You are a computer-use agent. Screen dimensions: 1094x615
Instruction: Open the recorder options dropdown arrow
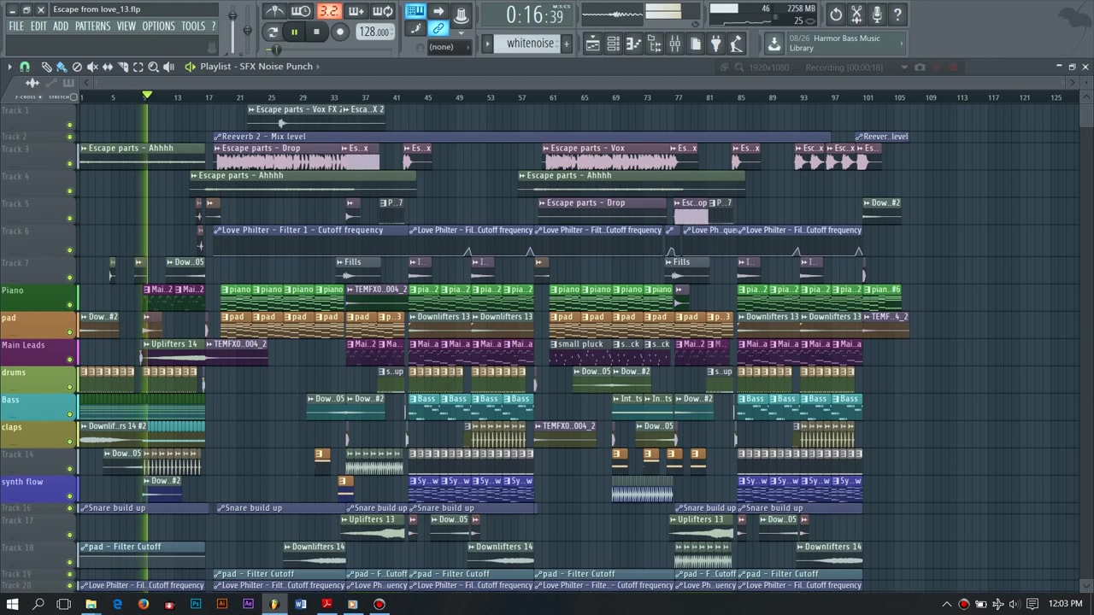coord(906,67)
